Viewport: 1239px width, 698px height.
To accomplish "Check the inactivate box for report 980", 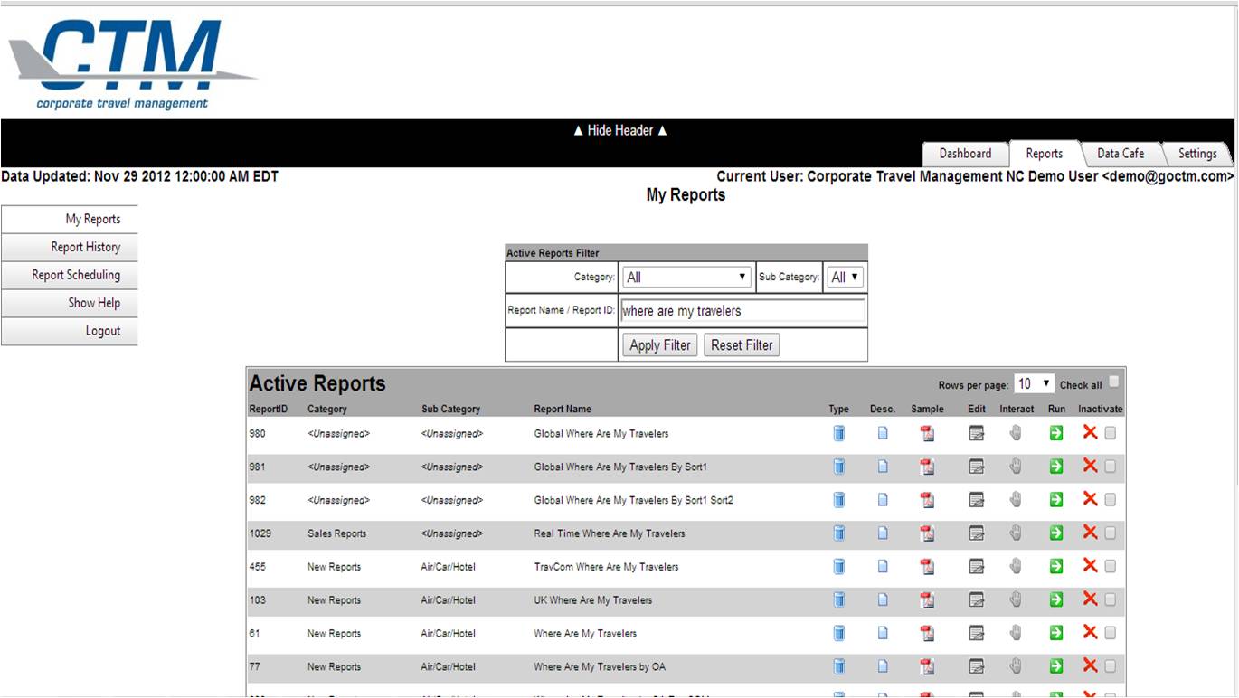I will pos(1111,433).
